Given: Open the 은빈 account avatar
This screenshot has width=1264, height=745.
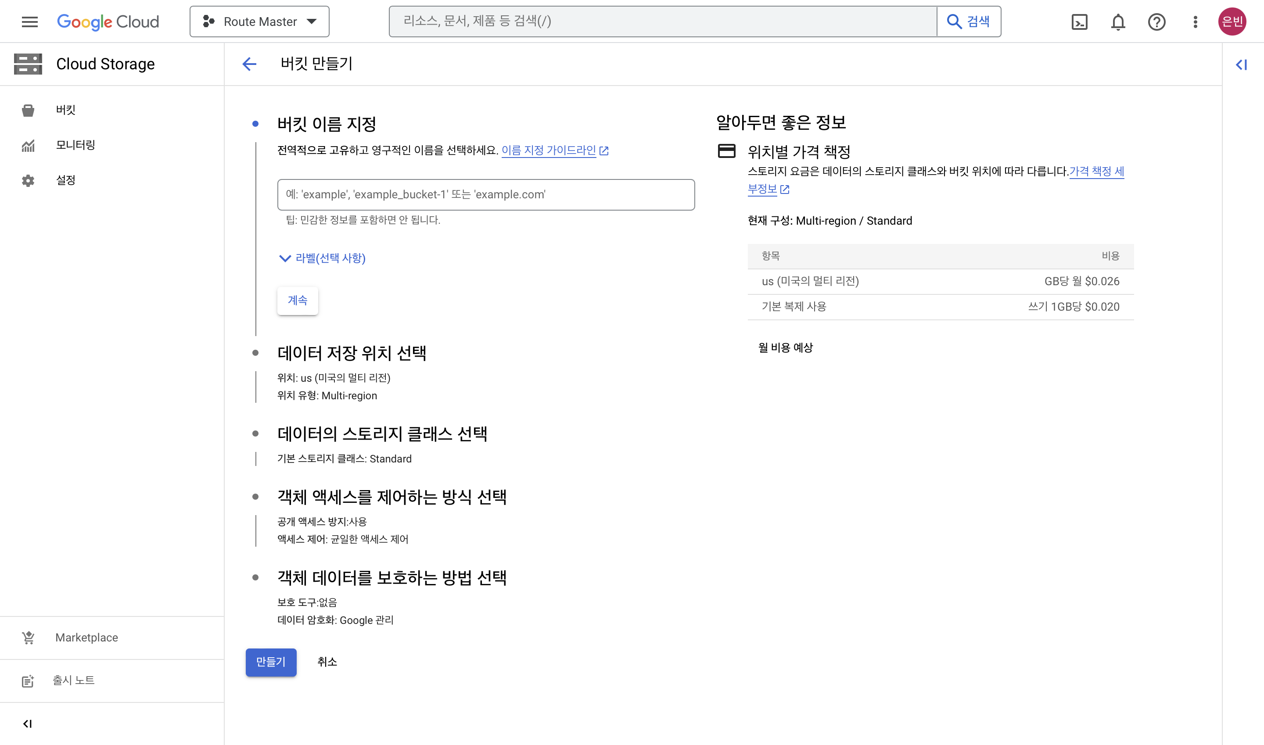Looking at the screenshot, I should tap(1232, 21).
